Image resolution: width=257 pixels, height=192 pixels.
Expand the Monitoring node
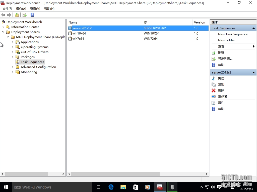(13, 72)
